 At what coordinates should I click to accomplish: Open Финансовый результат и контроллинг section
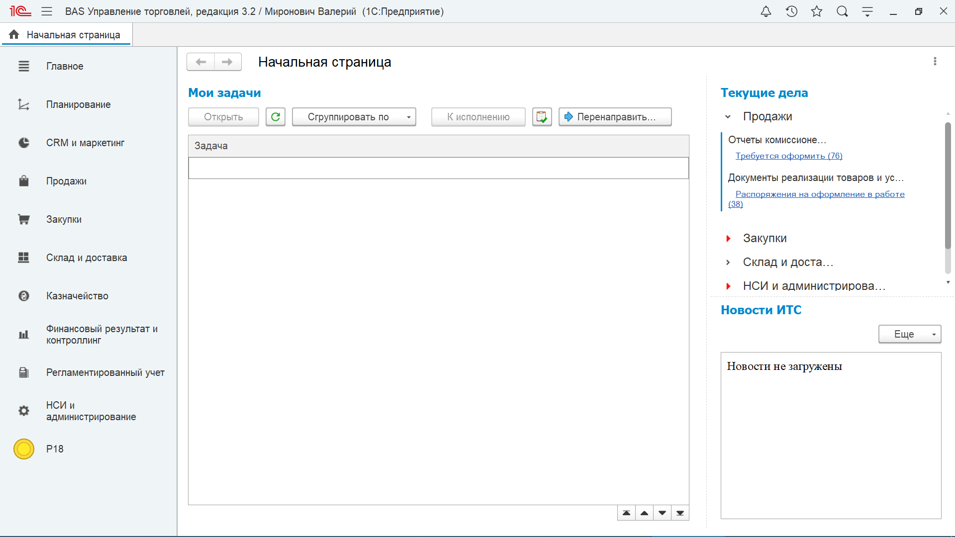point(102,335)
